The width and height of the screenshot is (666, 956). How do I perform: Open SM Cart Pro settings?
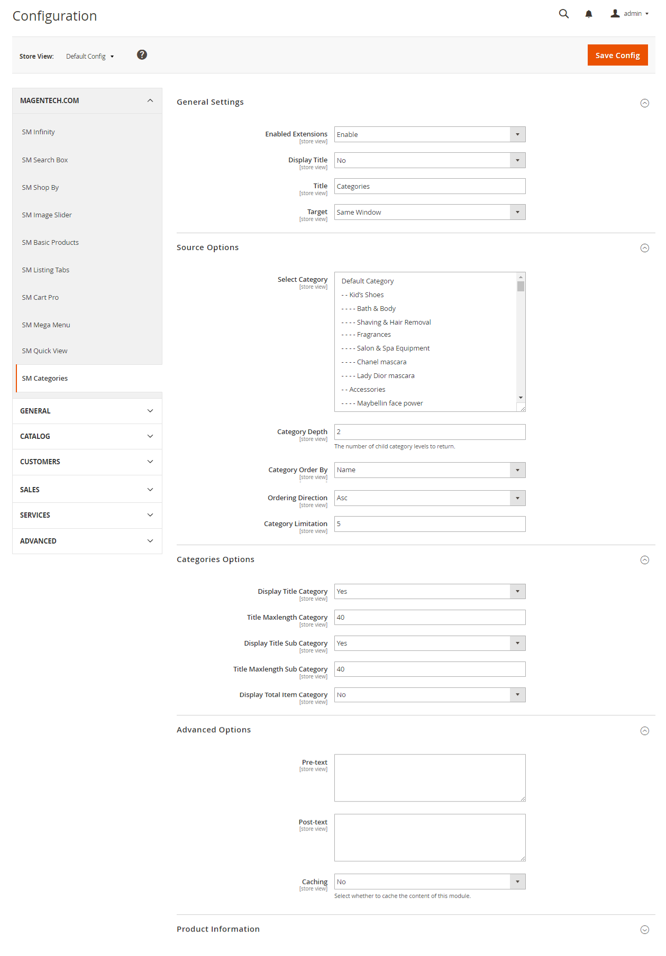[40, 298]
